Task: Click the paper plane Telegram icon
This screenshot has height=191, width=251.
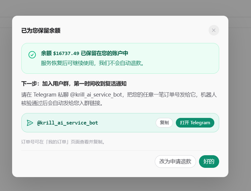Action: [x=30, y=123]
